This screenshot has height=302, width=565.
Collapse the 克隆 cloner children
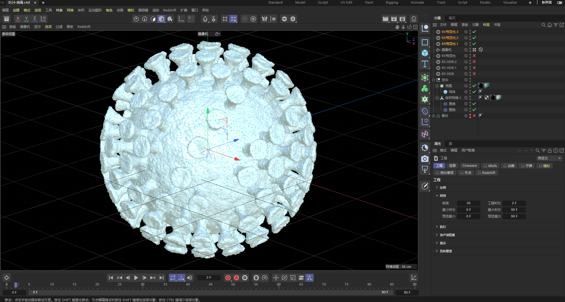coord(437,86)
